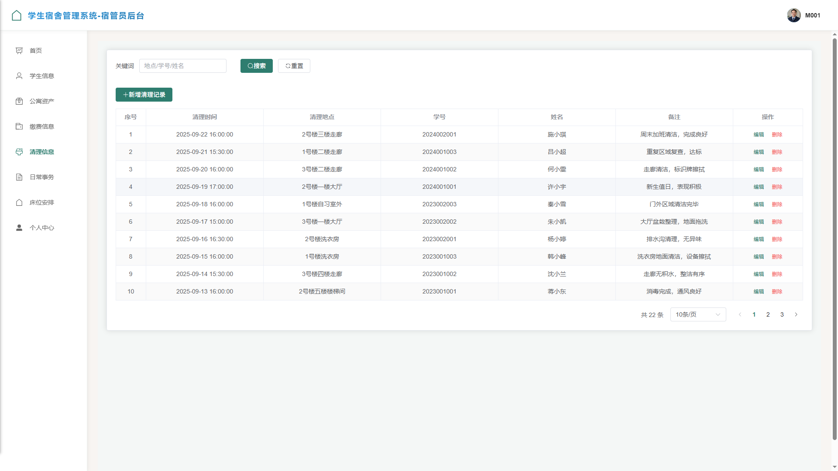Image resolution: width=838 pixels, height=471 pixels.
Task: Delete the record for 许小宇
Action: (x=777, y=187)
